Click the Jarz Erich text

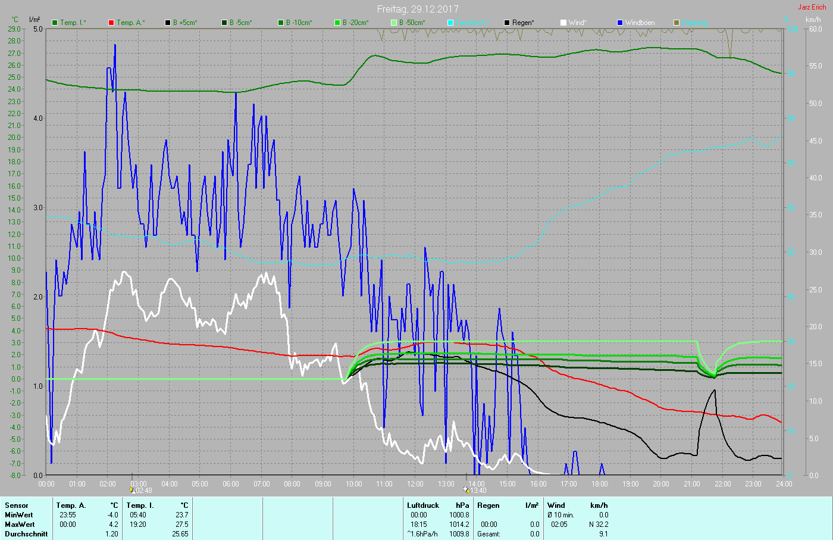812,7
